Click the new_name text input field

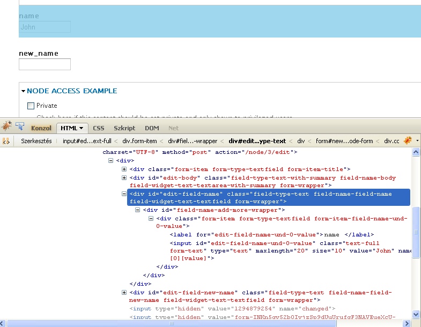[45, 64]
